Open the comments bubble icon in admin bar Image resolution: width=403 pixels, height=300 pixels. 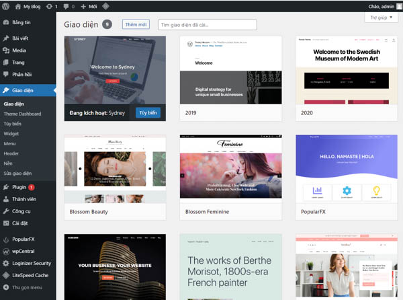[x=66, y=7]
